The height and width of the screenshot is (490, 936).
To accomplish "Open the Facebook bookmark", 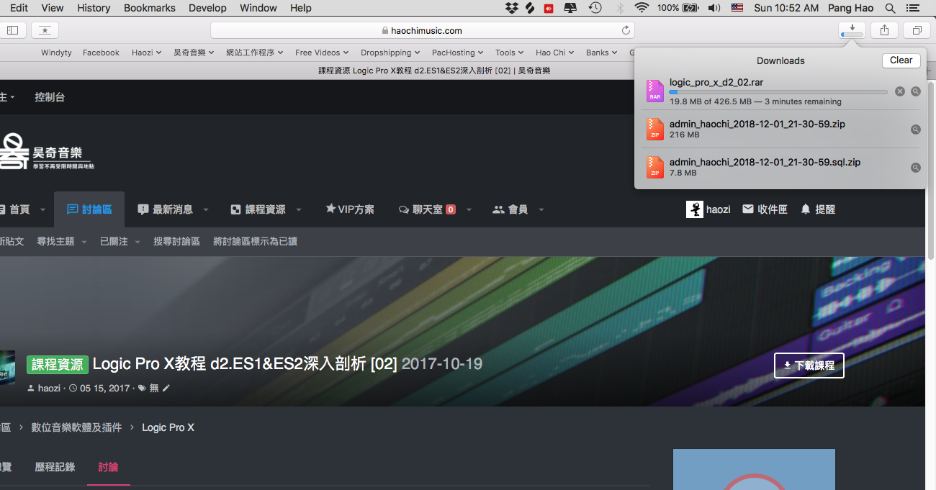I will 101,53.
